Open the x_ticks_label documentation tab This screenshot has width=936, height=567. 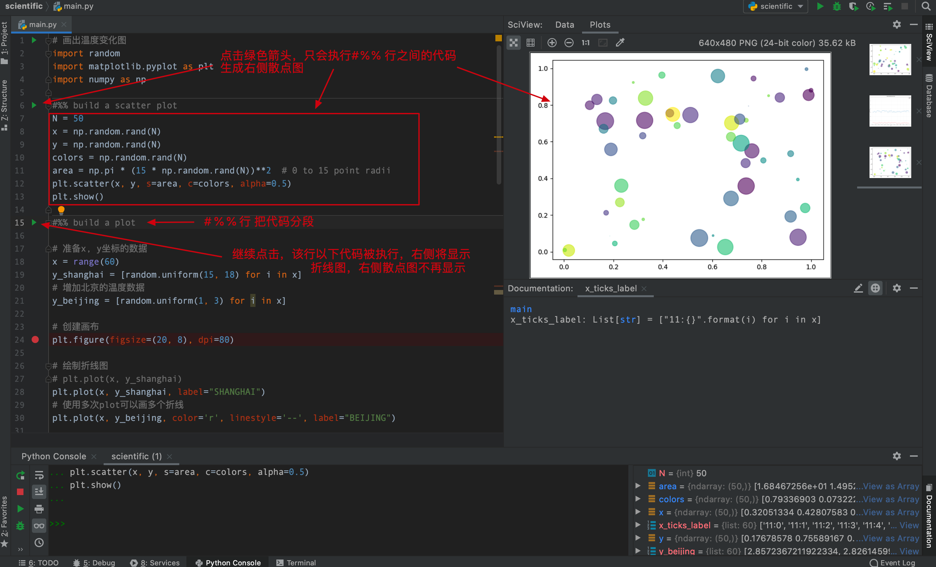(x=611, y=288)
